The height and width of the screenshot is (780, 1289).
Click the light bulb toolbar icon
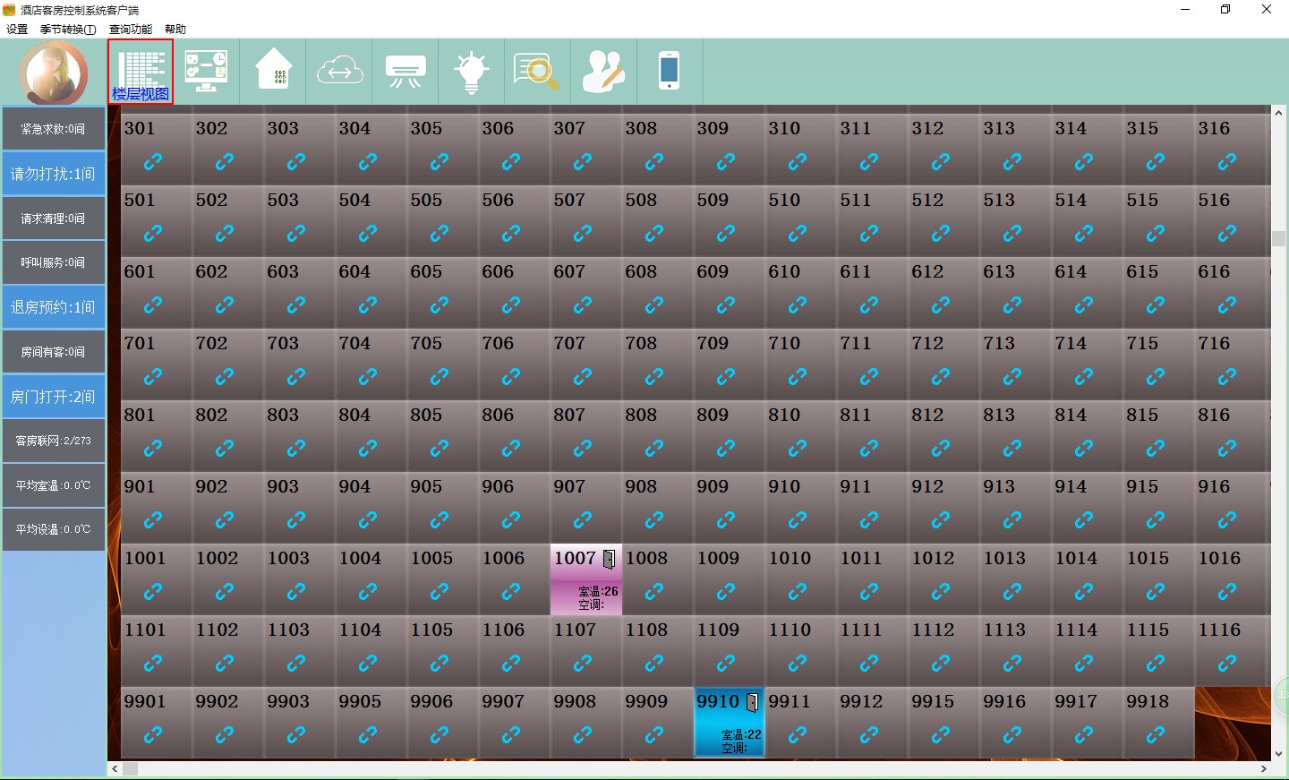[471, 72]
